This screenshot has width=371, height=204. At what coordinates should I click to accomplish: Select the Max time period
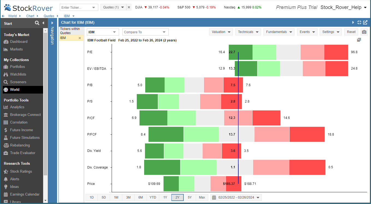pos(202,197)
